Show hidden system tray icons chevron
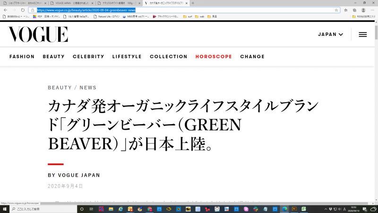 point(326,209)
